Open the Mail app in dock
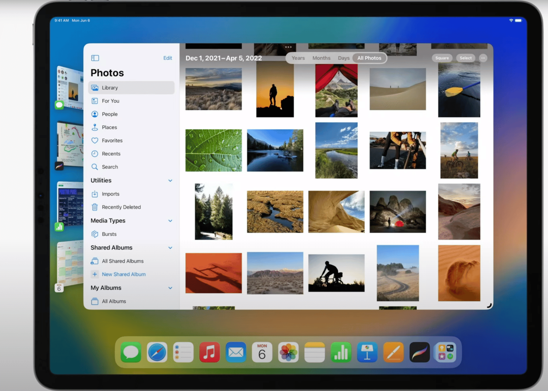Viewport: 548px width, 391px height. (x=236, y=352)
